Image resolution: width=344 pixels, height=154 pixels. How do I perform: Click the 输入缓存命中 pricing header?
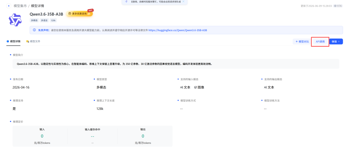(93, 130)
